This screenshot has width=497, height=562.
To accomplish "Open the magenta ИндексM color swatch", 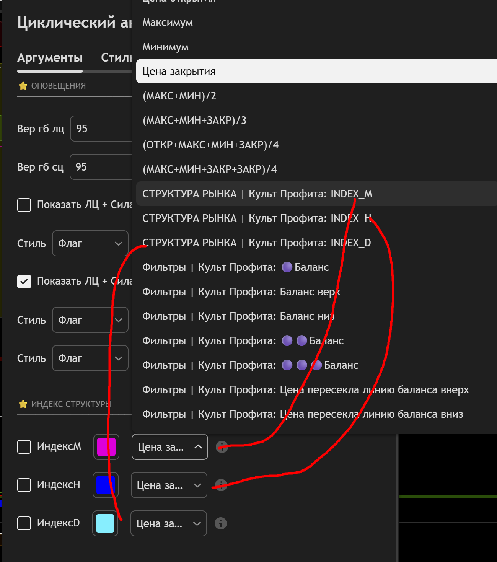I will coord(106,447).
